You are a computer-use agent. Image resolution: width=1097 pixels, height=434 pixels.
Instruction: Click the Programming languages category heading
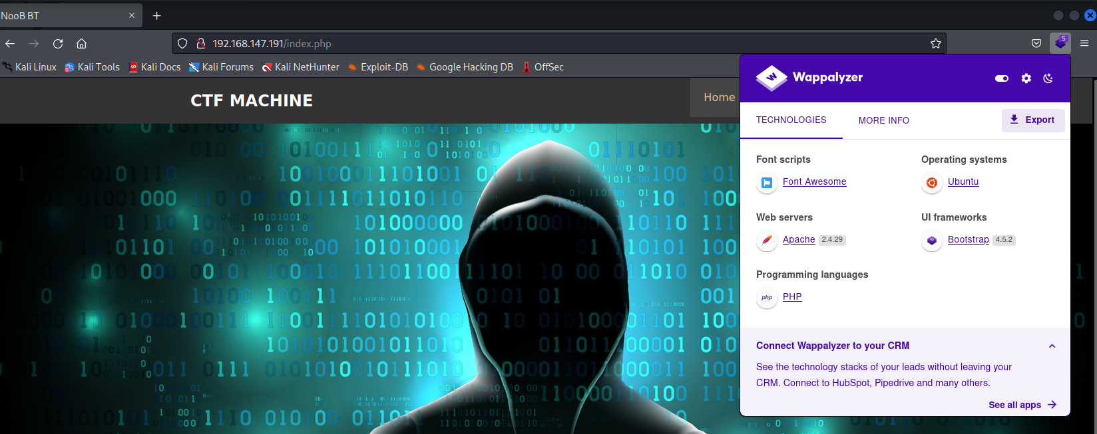click(x=812, y=274)
